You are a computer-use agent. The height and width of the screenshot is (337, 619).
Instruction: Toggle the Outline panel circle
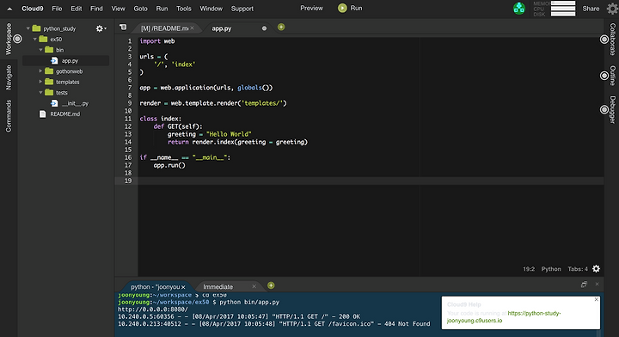(604, 76)
